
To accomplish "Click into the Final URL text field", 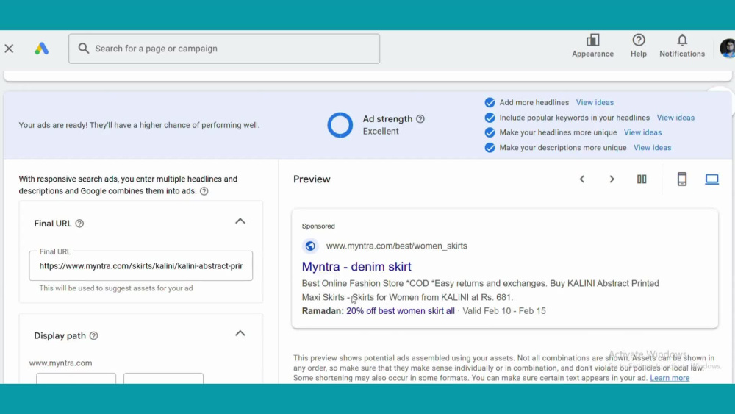I will click(141, 266).
